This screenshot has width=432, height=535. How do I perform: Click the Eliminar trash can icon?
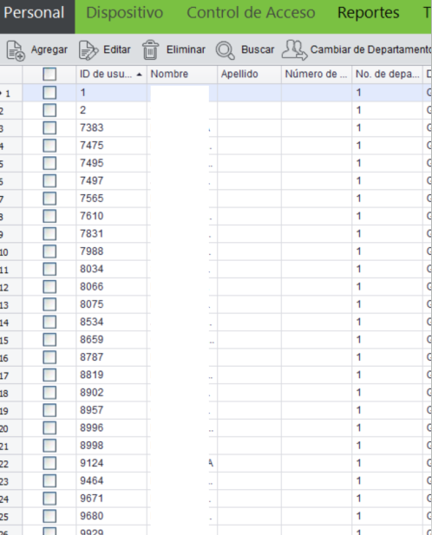click(x=150, y=49)
